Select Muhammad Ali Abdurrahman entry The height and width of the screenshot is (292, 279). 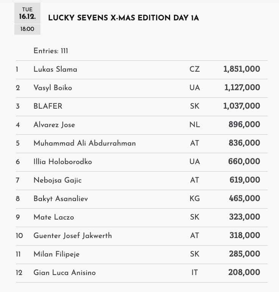point(84,143)
